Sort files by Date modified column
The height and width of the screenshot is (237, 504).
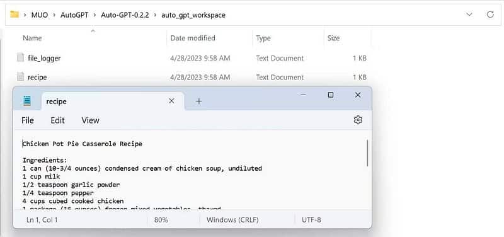point(193,38)
